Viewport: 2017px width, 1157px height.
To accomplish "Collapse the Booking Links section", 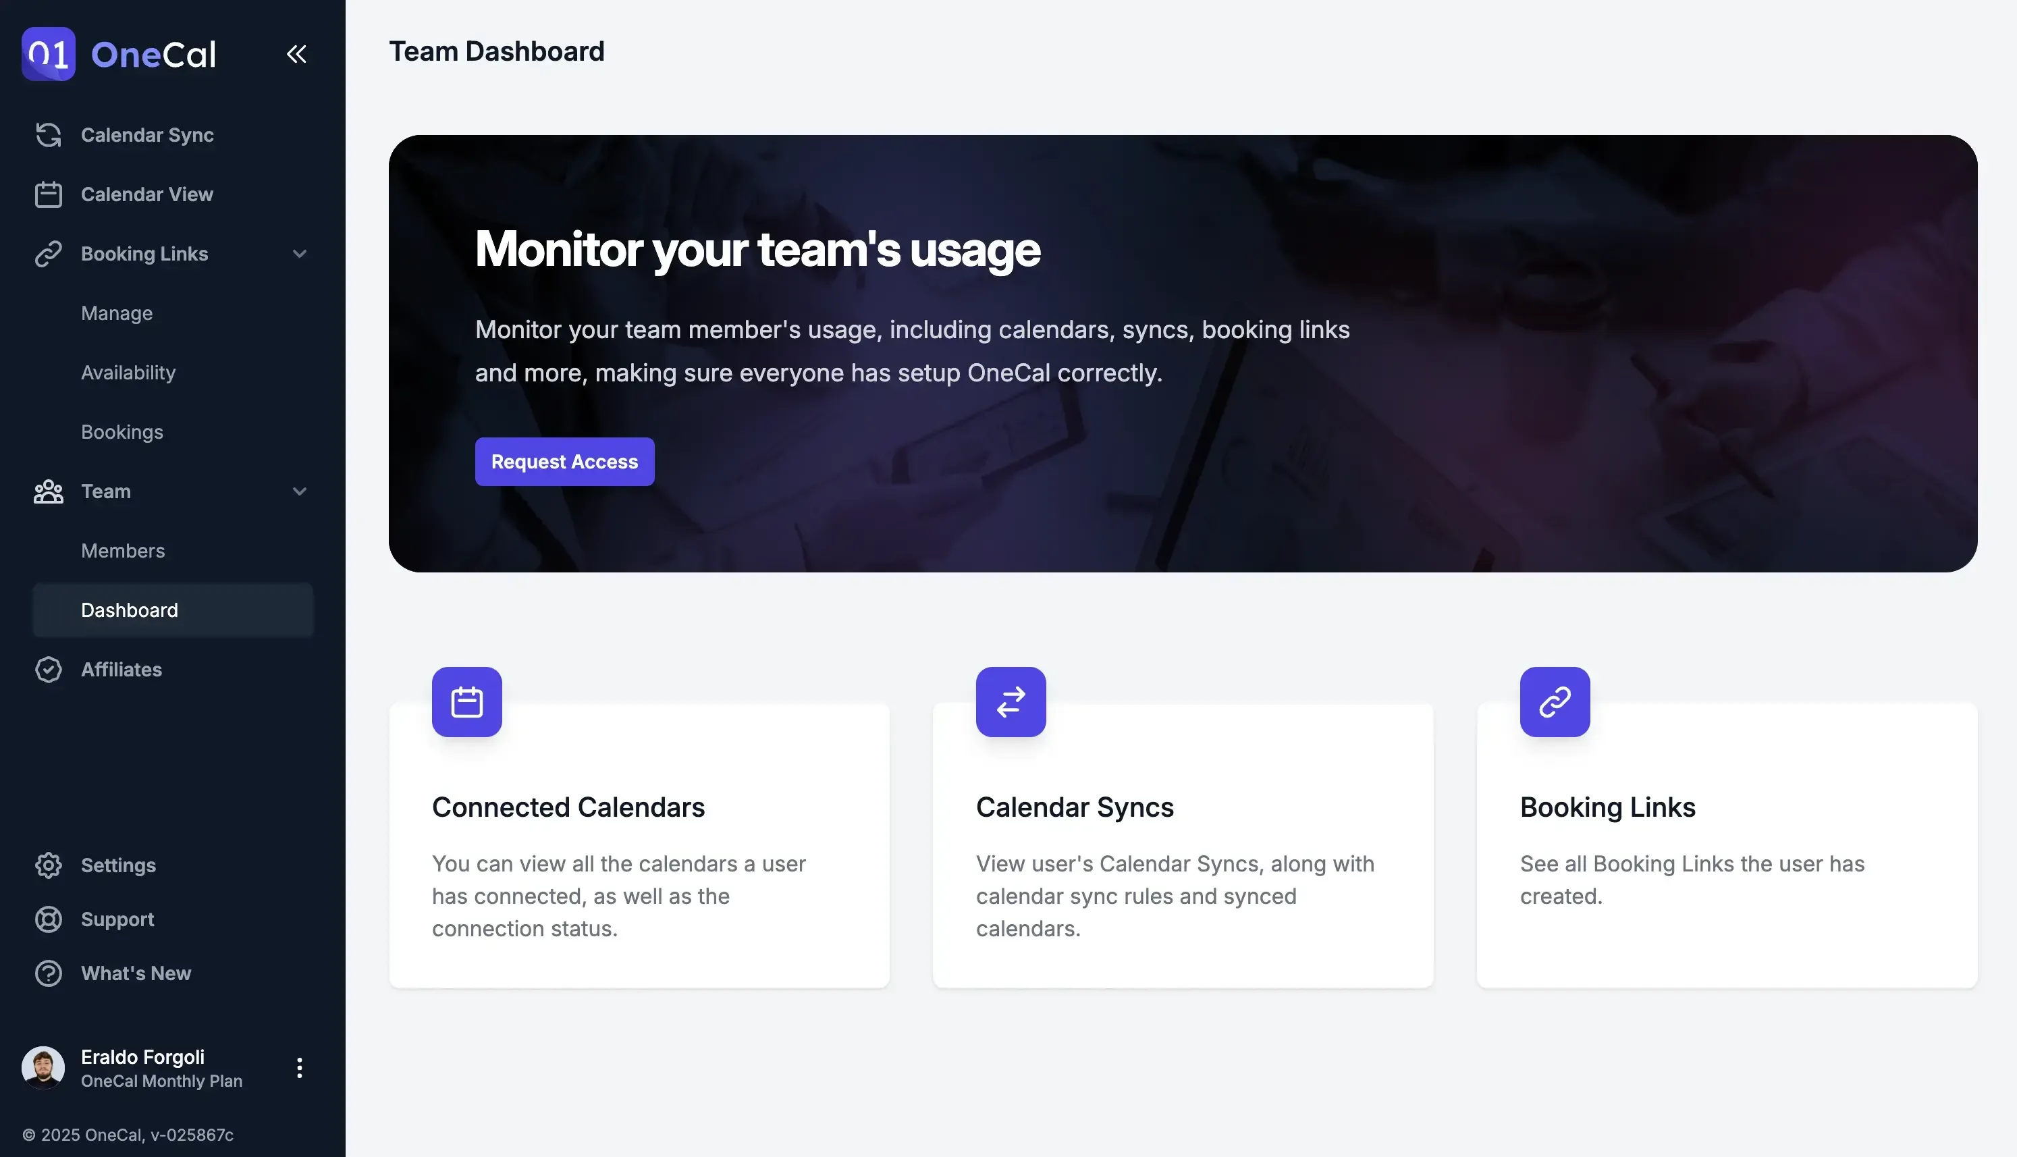I will [x=300, y=254].
